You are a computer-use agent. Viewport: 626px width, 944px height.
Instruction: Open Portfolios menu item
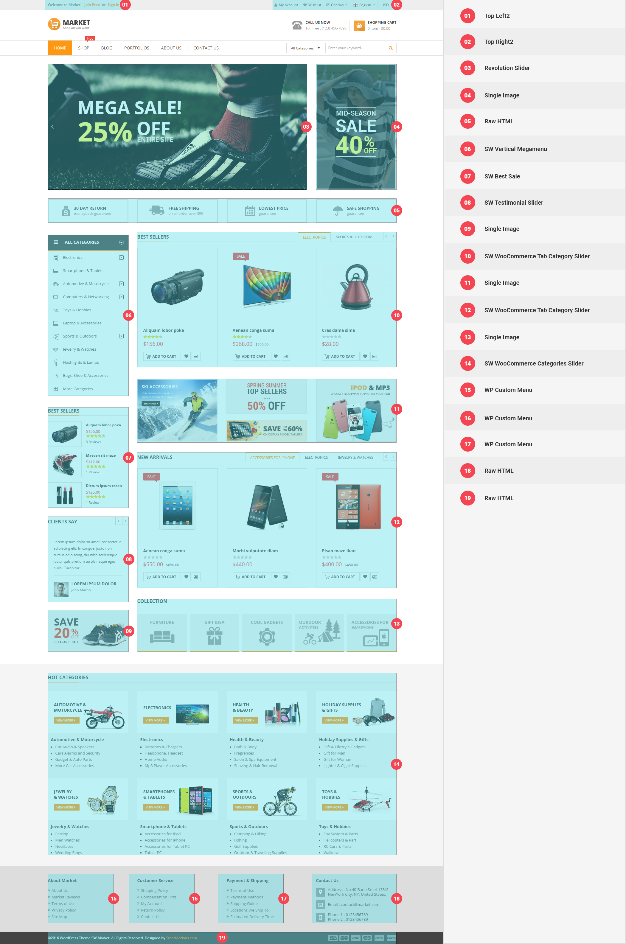[x=136, y=48]
